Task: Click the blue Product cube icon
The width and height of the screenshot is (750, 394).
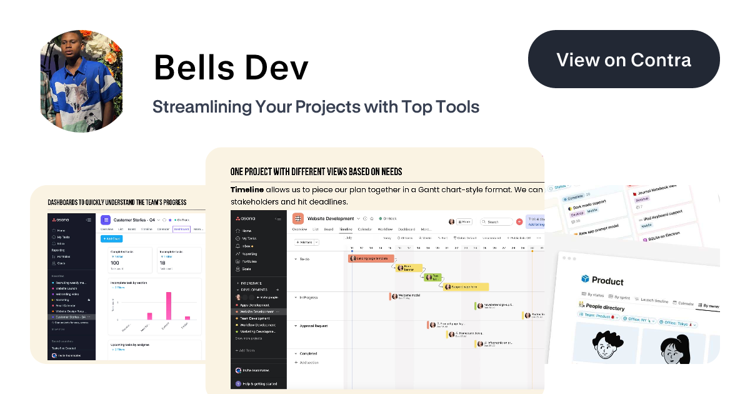Action: click(585, 280)
